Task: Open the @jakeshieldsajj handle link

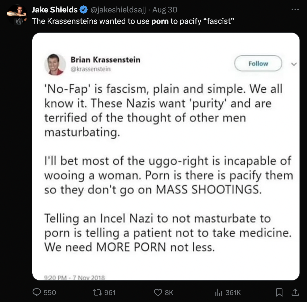Action: pyautogui.click(x=118, y=10)
